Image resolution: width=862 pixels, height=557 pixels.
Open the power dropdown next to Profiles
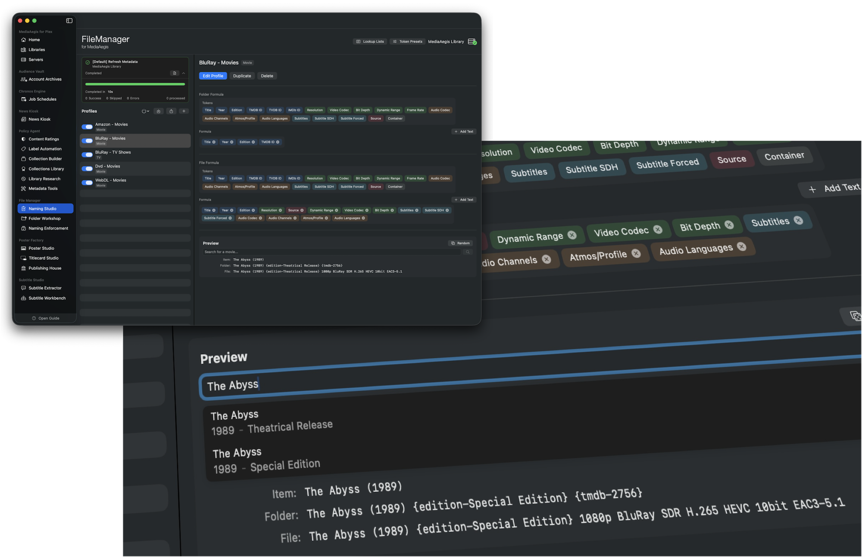click(x=146, y=111)
